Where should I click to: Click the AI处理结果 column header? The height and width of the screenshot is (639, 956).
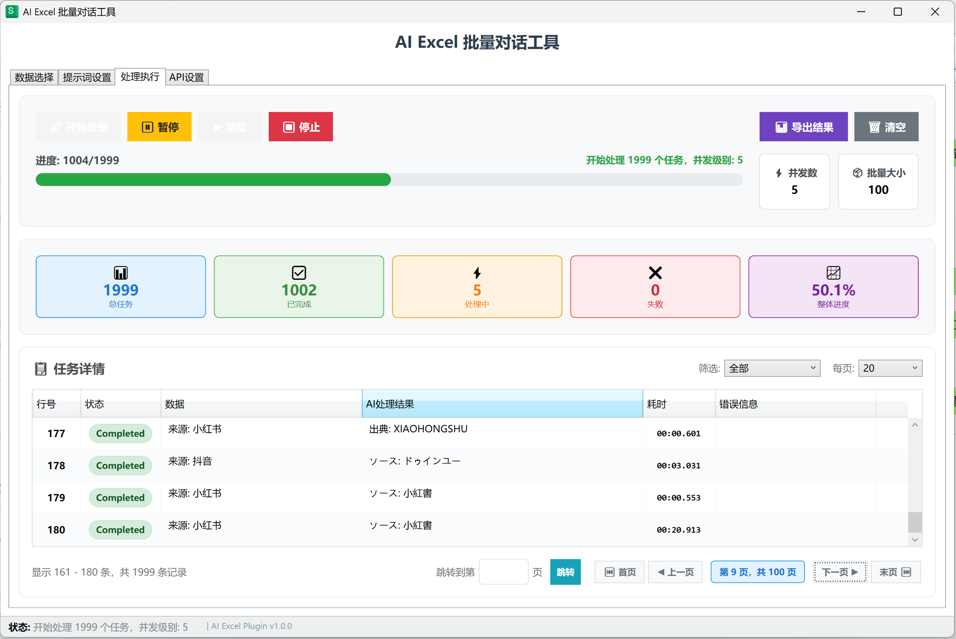502,403
